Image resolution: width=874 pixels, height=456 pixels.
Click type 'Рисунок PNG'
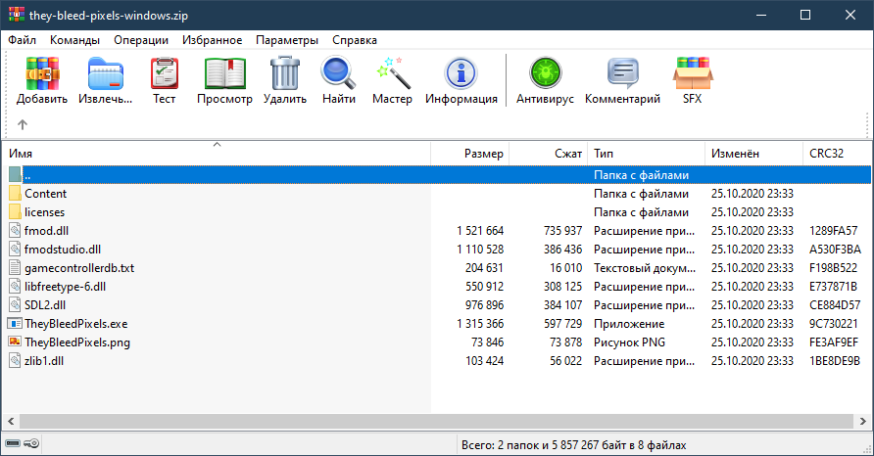tap(629, 342)
